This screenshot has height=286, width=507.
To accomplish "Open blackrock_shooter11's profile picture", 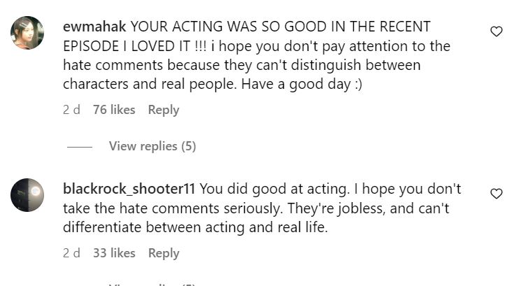I will tap(27, 194).
